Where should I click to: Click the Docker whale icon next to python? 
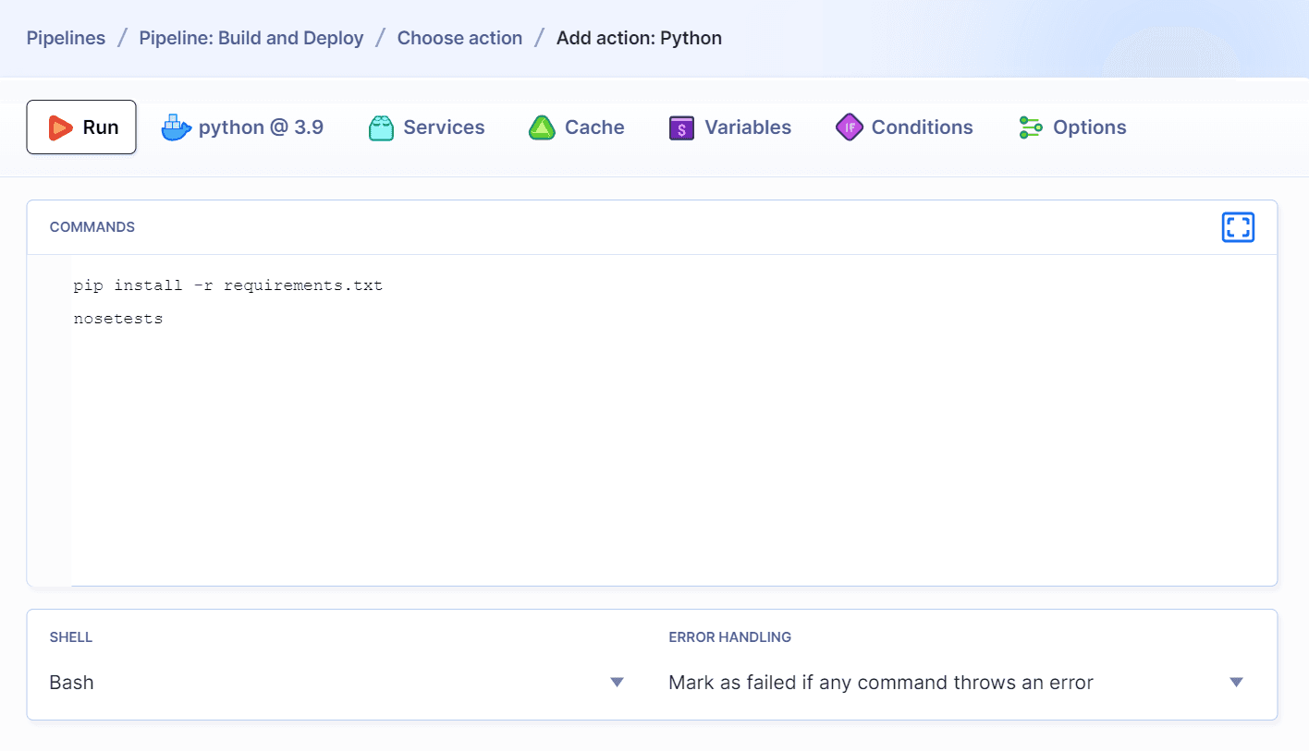176,127
